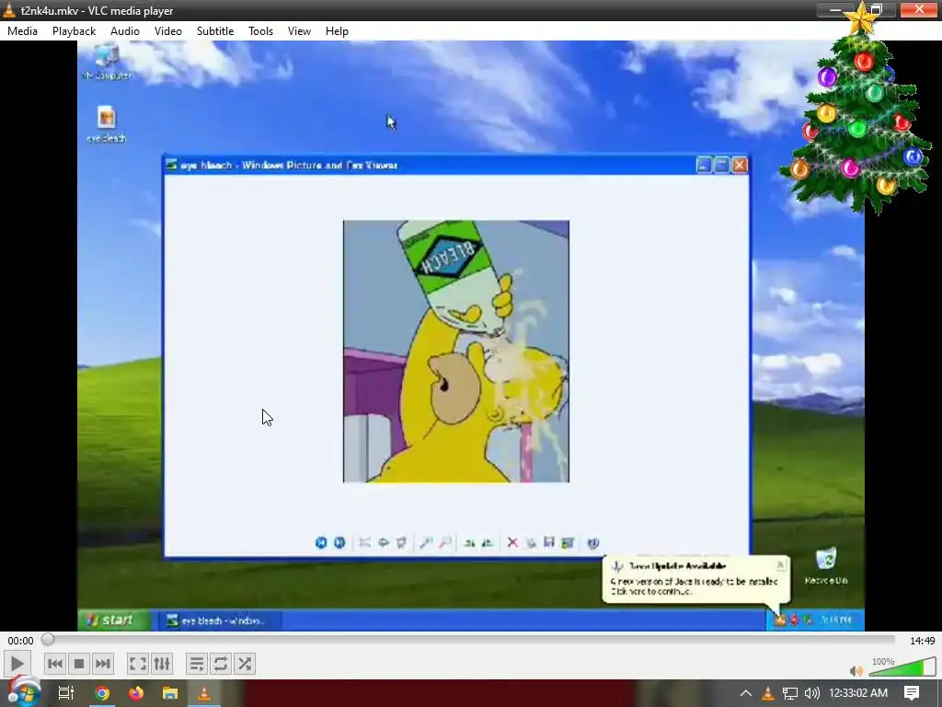Show the VLC playlist
942x707 pixels.
point(197,665)
